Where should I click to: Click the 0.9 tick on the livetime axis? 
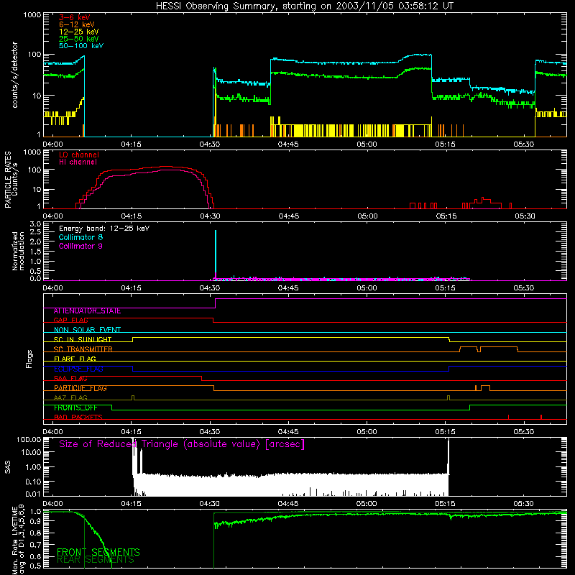(35, 523)
